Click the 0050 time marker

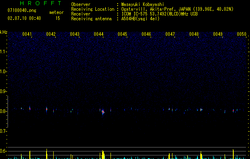(242, 34)
